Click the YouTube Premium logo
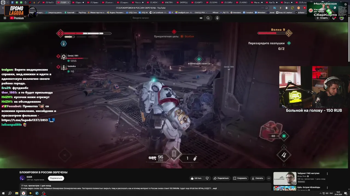The width and height of the screenshot is (350, 196). pos(17,18)
